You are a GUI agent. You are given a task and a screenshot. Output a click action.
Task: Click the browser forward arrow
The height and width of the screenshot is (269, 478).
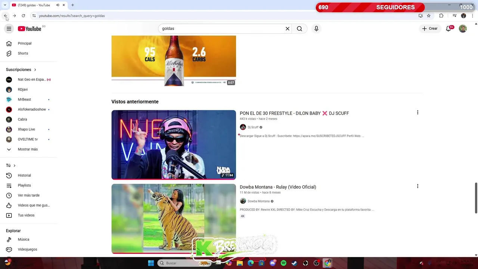coord(14,16)
